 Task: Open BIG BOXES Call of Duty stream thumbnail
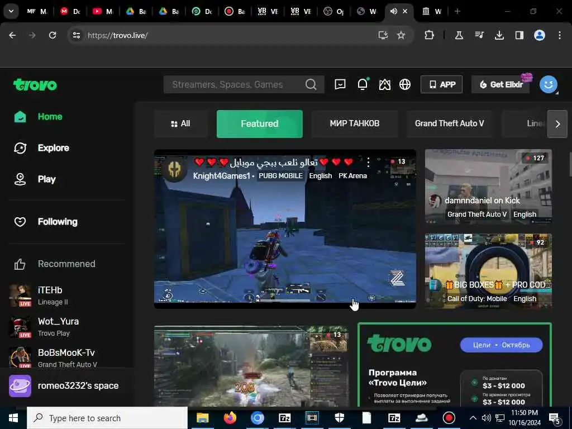pos(488,271)
